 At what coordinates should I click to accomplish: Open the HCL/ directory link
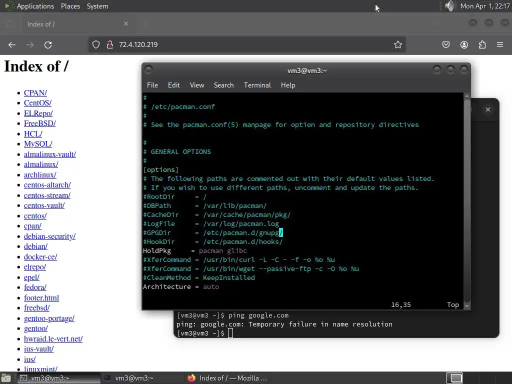point(33,134)
